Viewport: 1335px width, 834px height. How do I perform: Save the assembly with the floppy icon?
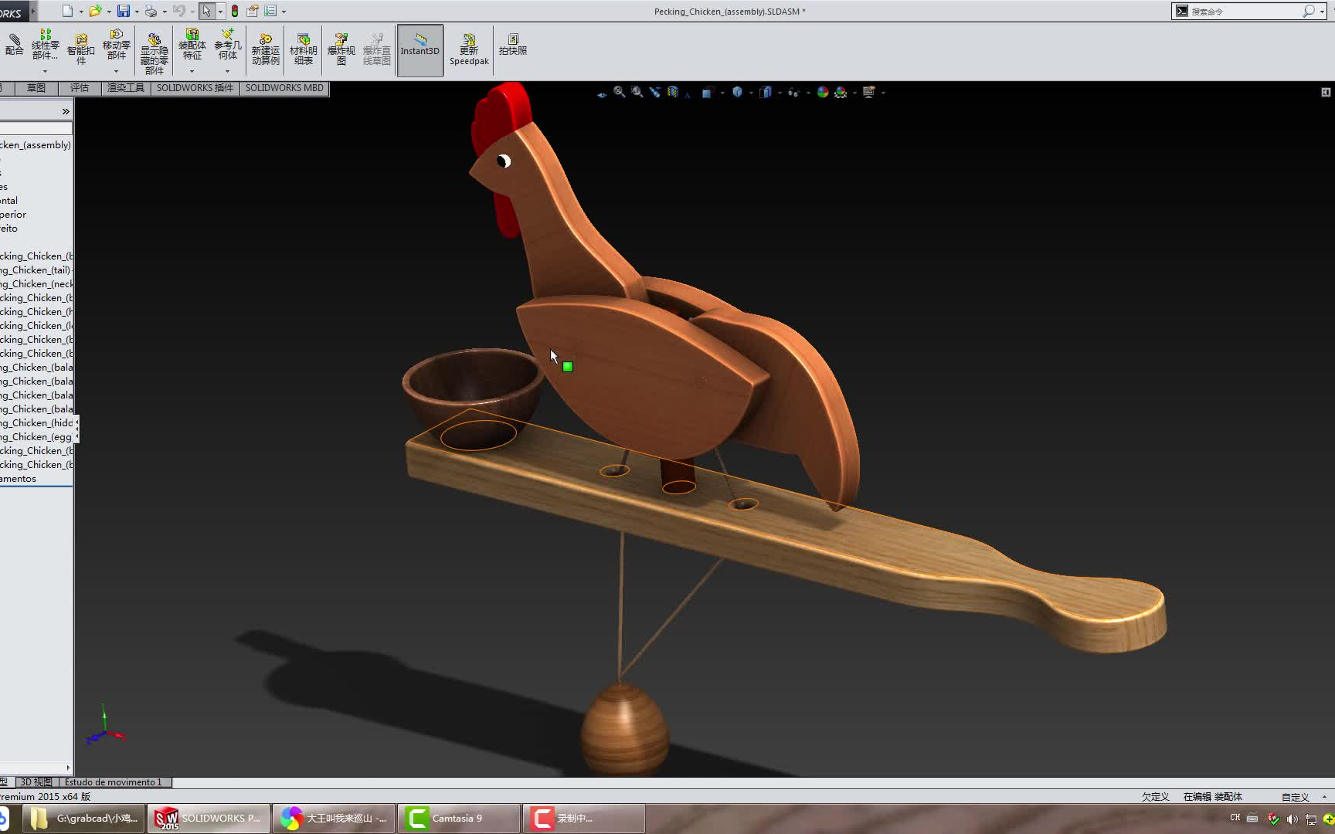pos(124,11)
